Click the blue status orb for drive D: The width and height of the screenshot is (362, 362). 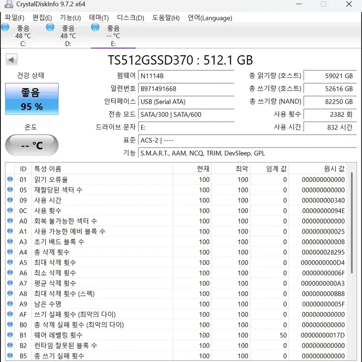[x=50, y=27]
